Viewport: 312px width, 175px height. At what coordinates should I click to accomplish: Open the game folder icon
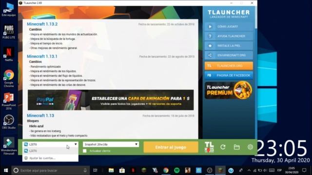[x=236, y=147]
